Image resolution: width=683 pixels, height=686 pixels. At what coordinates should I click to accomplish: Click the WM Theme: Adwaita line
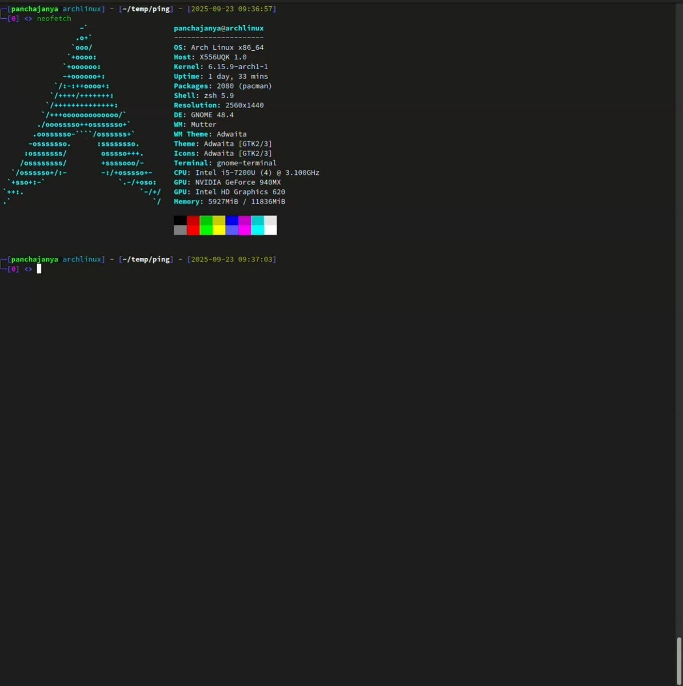(210, 134)
